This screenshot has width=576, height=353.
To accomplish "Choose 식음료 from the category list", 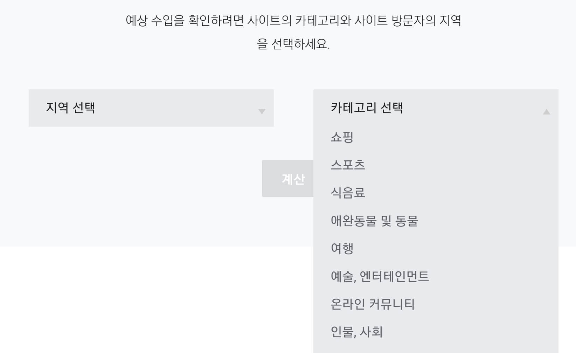I will tap(348, 193).
